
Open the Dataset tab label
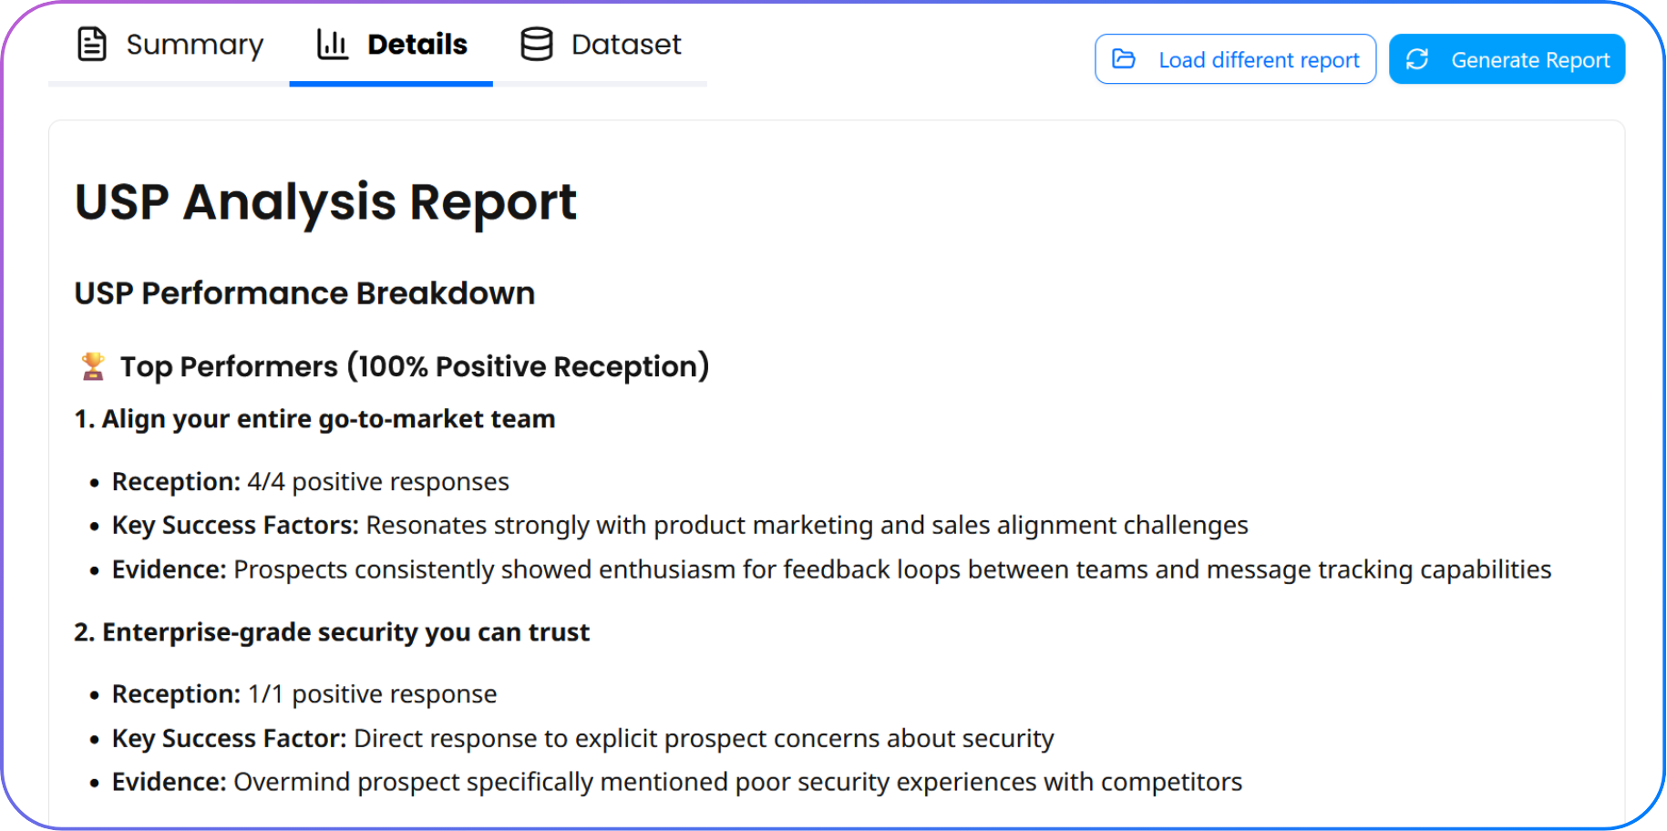(626, 44)
